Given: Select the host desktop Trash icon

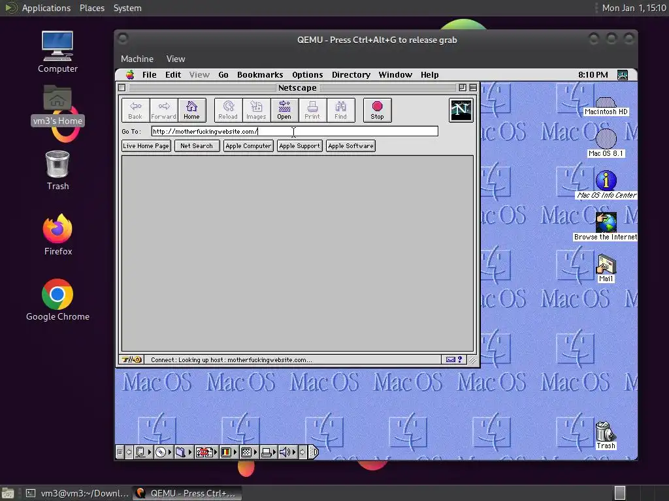Looking at the screenshot, I should 57,170.
